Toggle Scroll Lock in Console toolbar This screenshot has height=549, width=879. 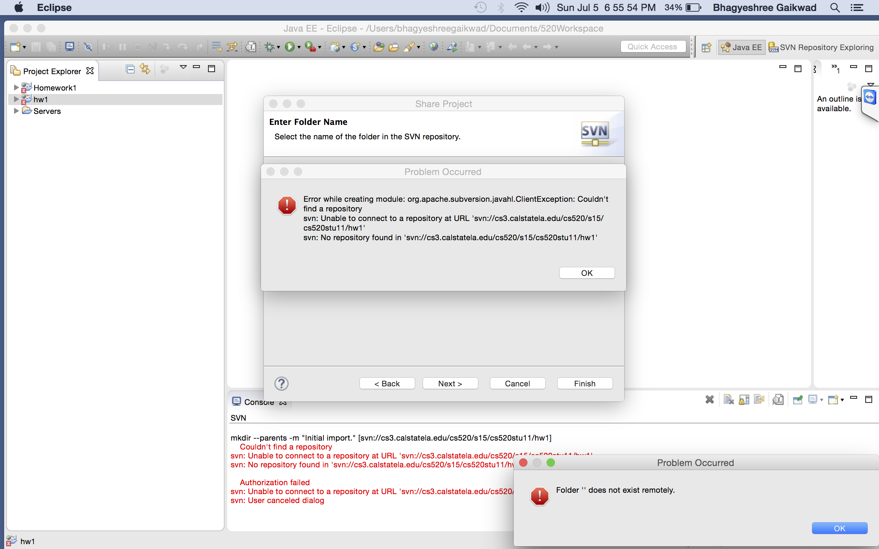click(x=744, y=400)
